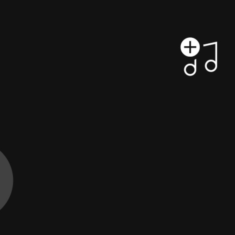The height and width of the screenshot is (235, 235).
Task: Select the white plus circle icon
Action: [x=190, y=47]
